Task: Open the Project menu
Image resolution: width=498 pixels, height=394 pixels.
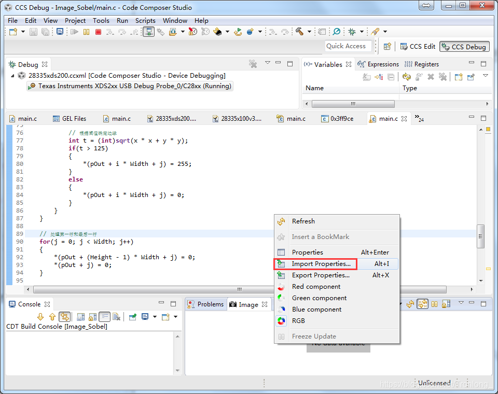Action: 75,21
